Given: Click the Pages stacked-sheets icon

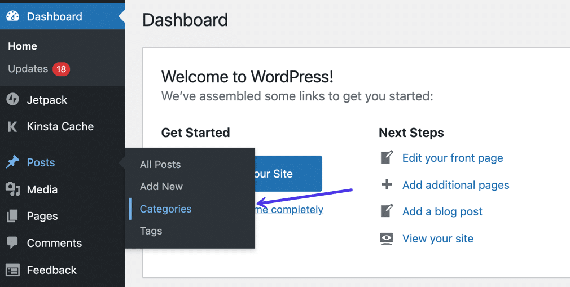Looking at the screenshot, I should click(x=12, y=216).
